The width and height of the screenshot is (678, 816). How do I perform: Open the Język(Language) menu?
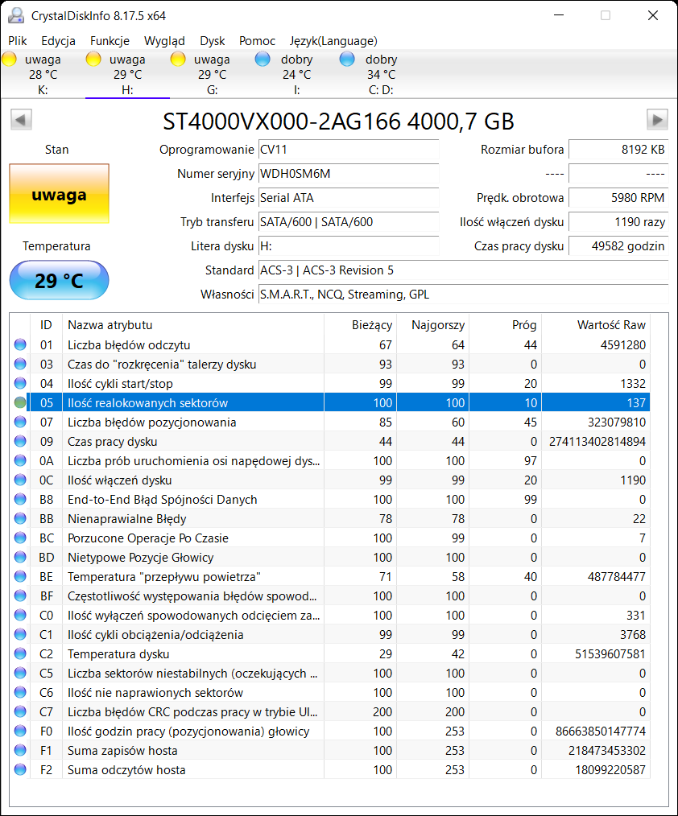pos(333,41)
